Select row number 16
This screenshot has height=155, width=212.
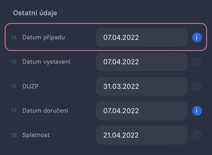pos(14,86)
